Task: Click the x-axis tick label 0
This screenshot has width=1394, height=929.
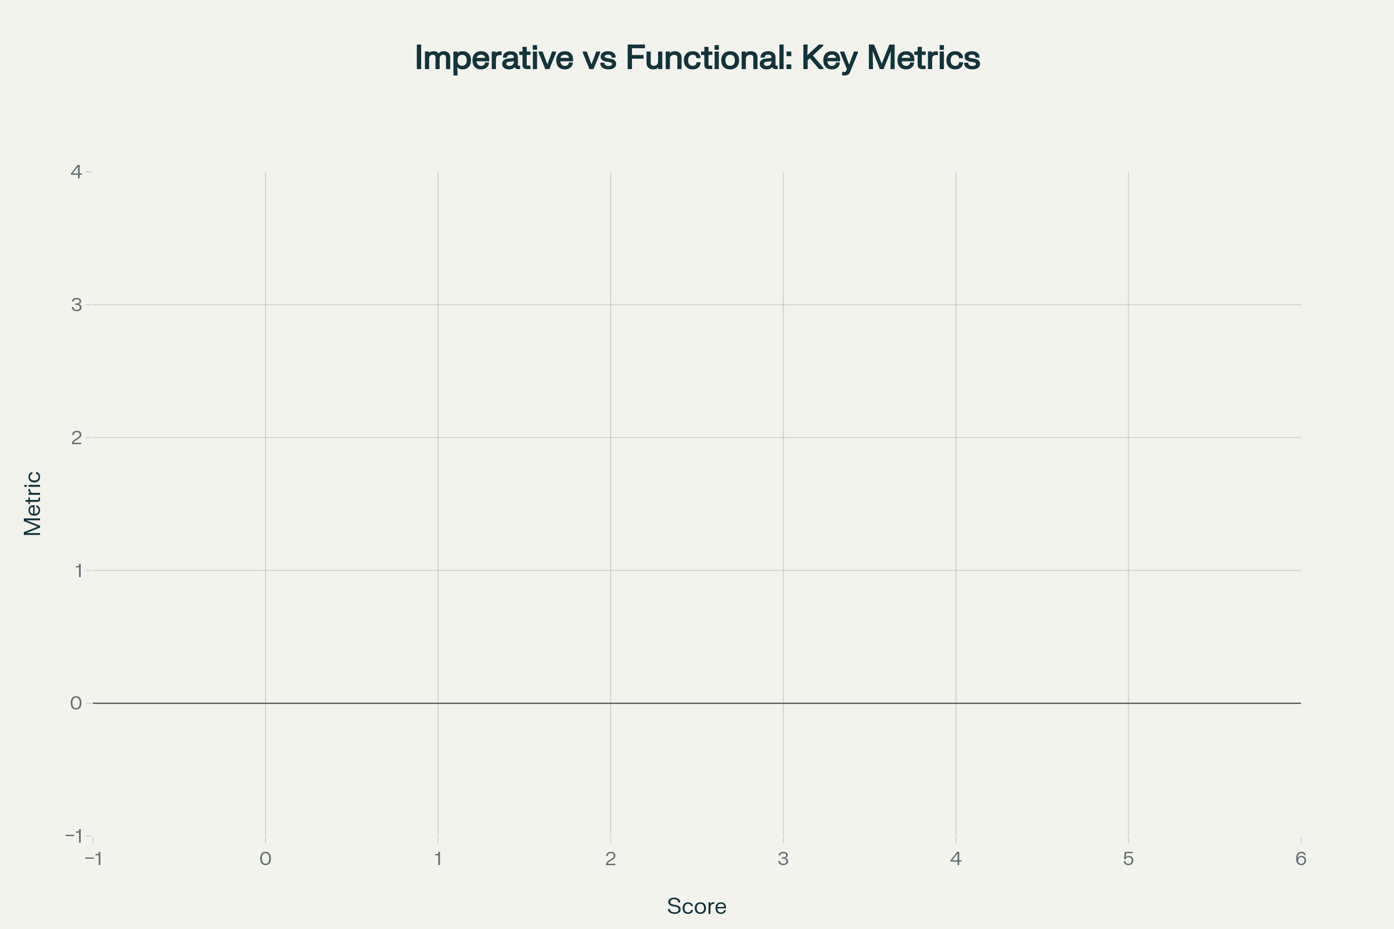Action: point(265,859)
